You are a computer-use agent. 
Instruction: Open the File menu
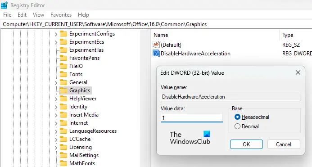point(7,15)
